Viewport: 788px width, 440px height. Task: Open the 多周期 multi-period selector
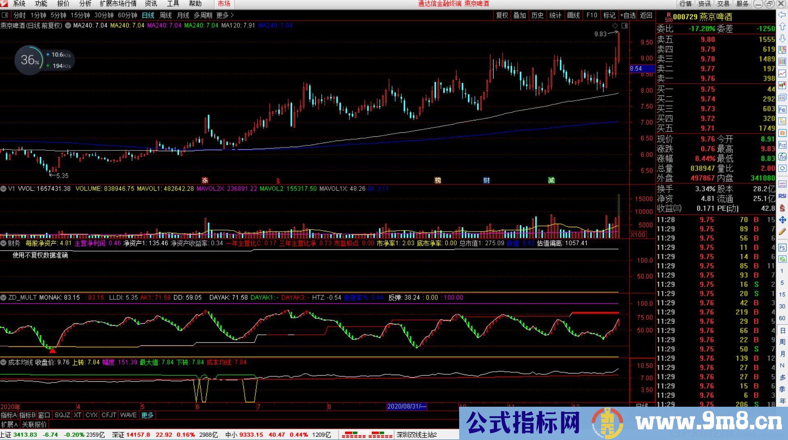203,15
